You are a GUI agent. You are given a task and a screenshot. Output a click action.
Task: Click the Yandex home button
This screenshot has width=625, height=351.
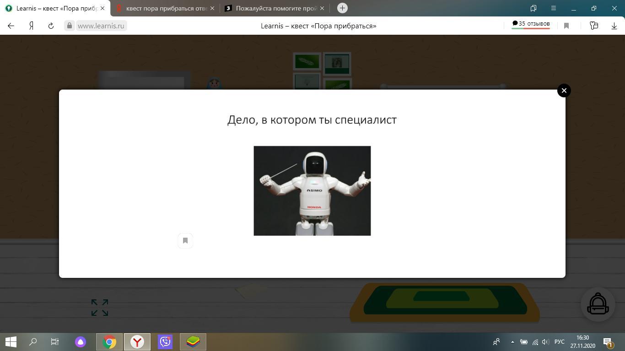pos(31,26)
